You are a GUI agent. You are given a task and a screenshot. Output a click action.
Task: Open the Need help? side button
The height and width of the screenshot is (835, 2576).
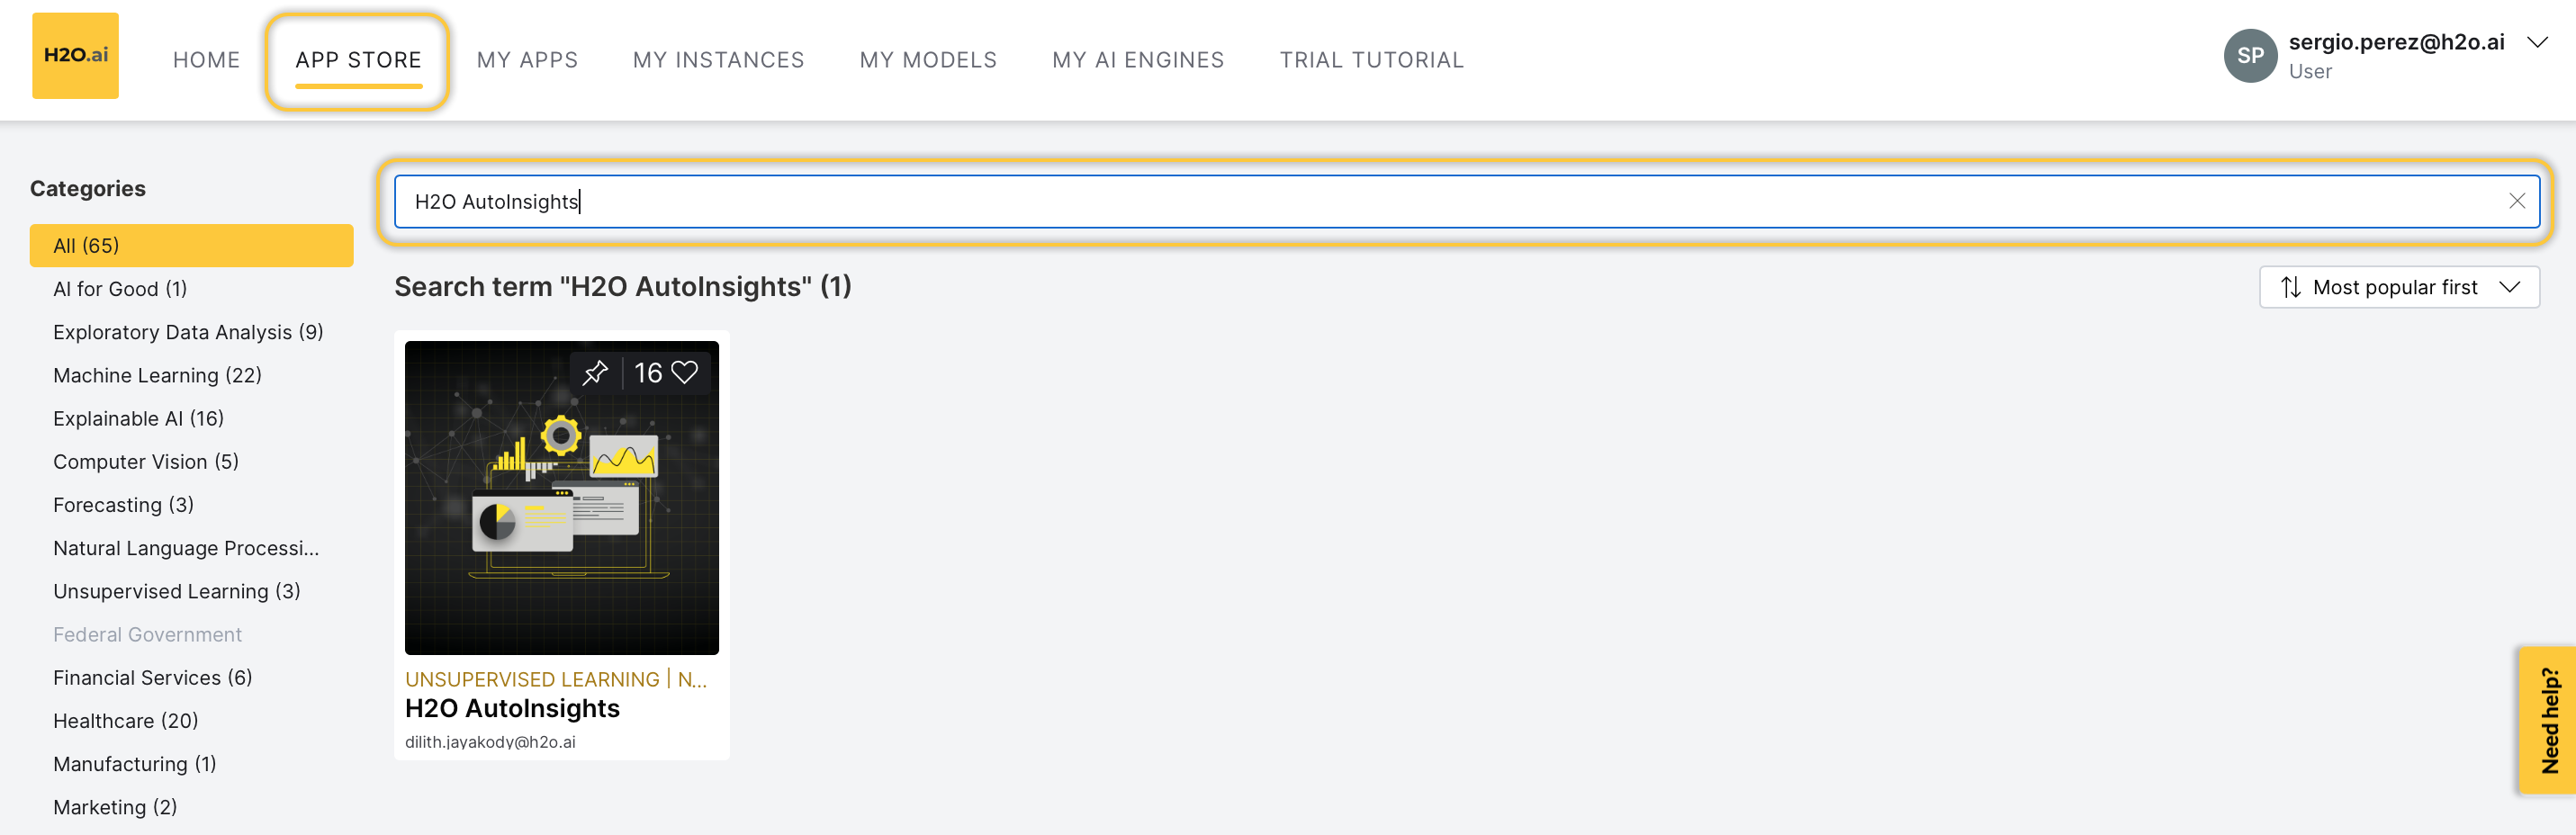(2548, 720)
